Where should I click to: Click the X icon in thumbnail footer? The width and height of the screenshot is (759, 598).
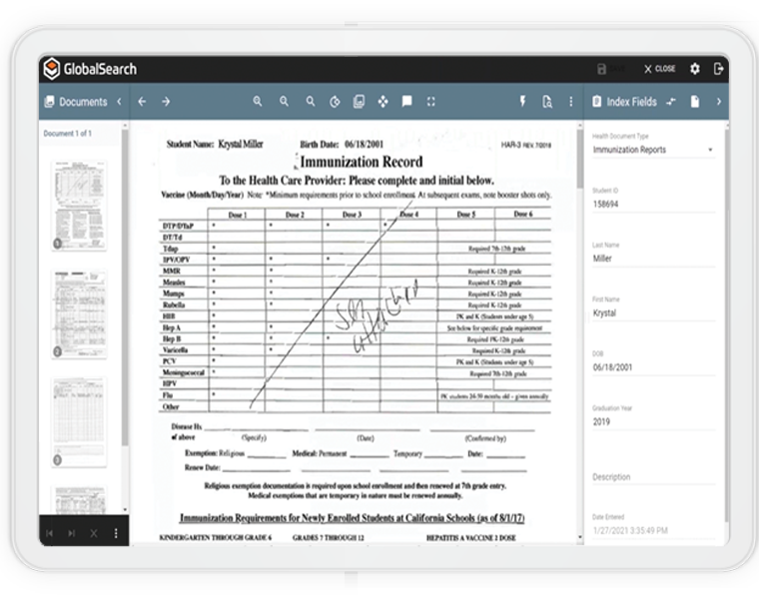point(94,533)
